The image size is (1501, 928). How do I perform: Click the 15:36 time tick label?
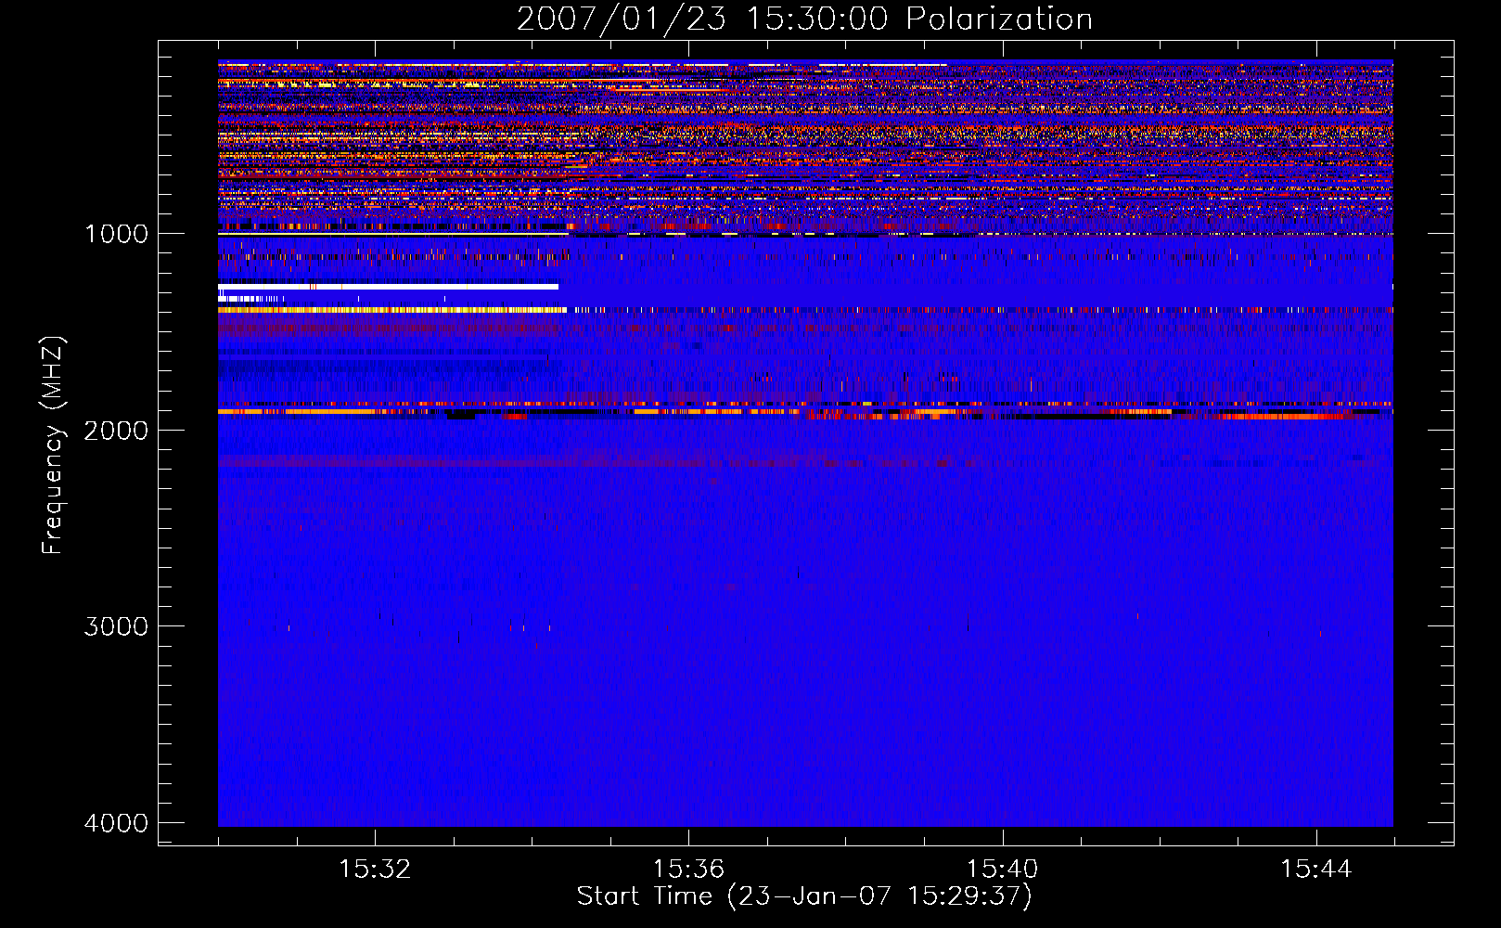coord(688,870)
